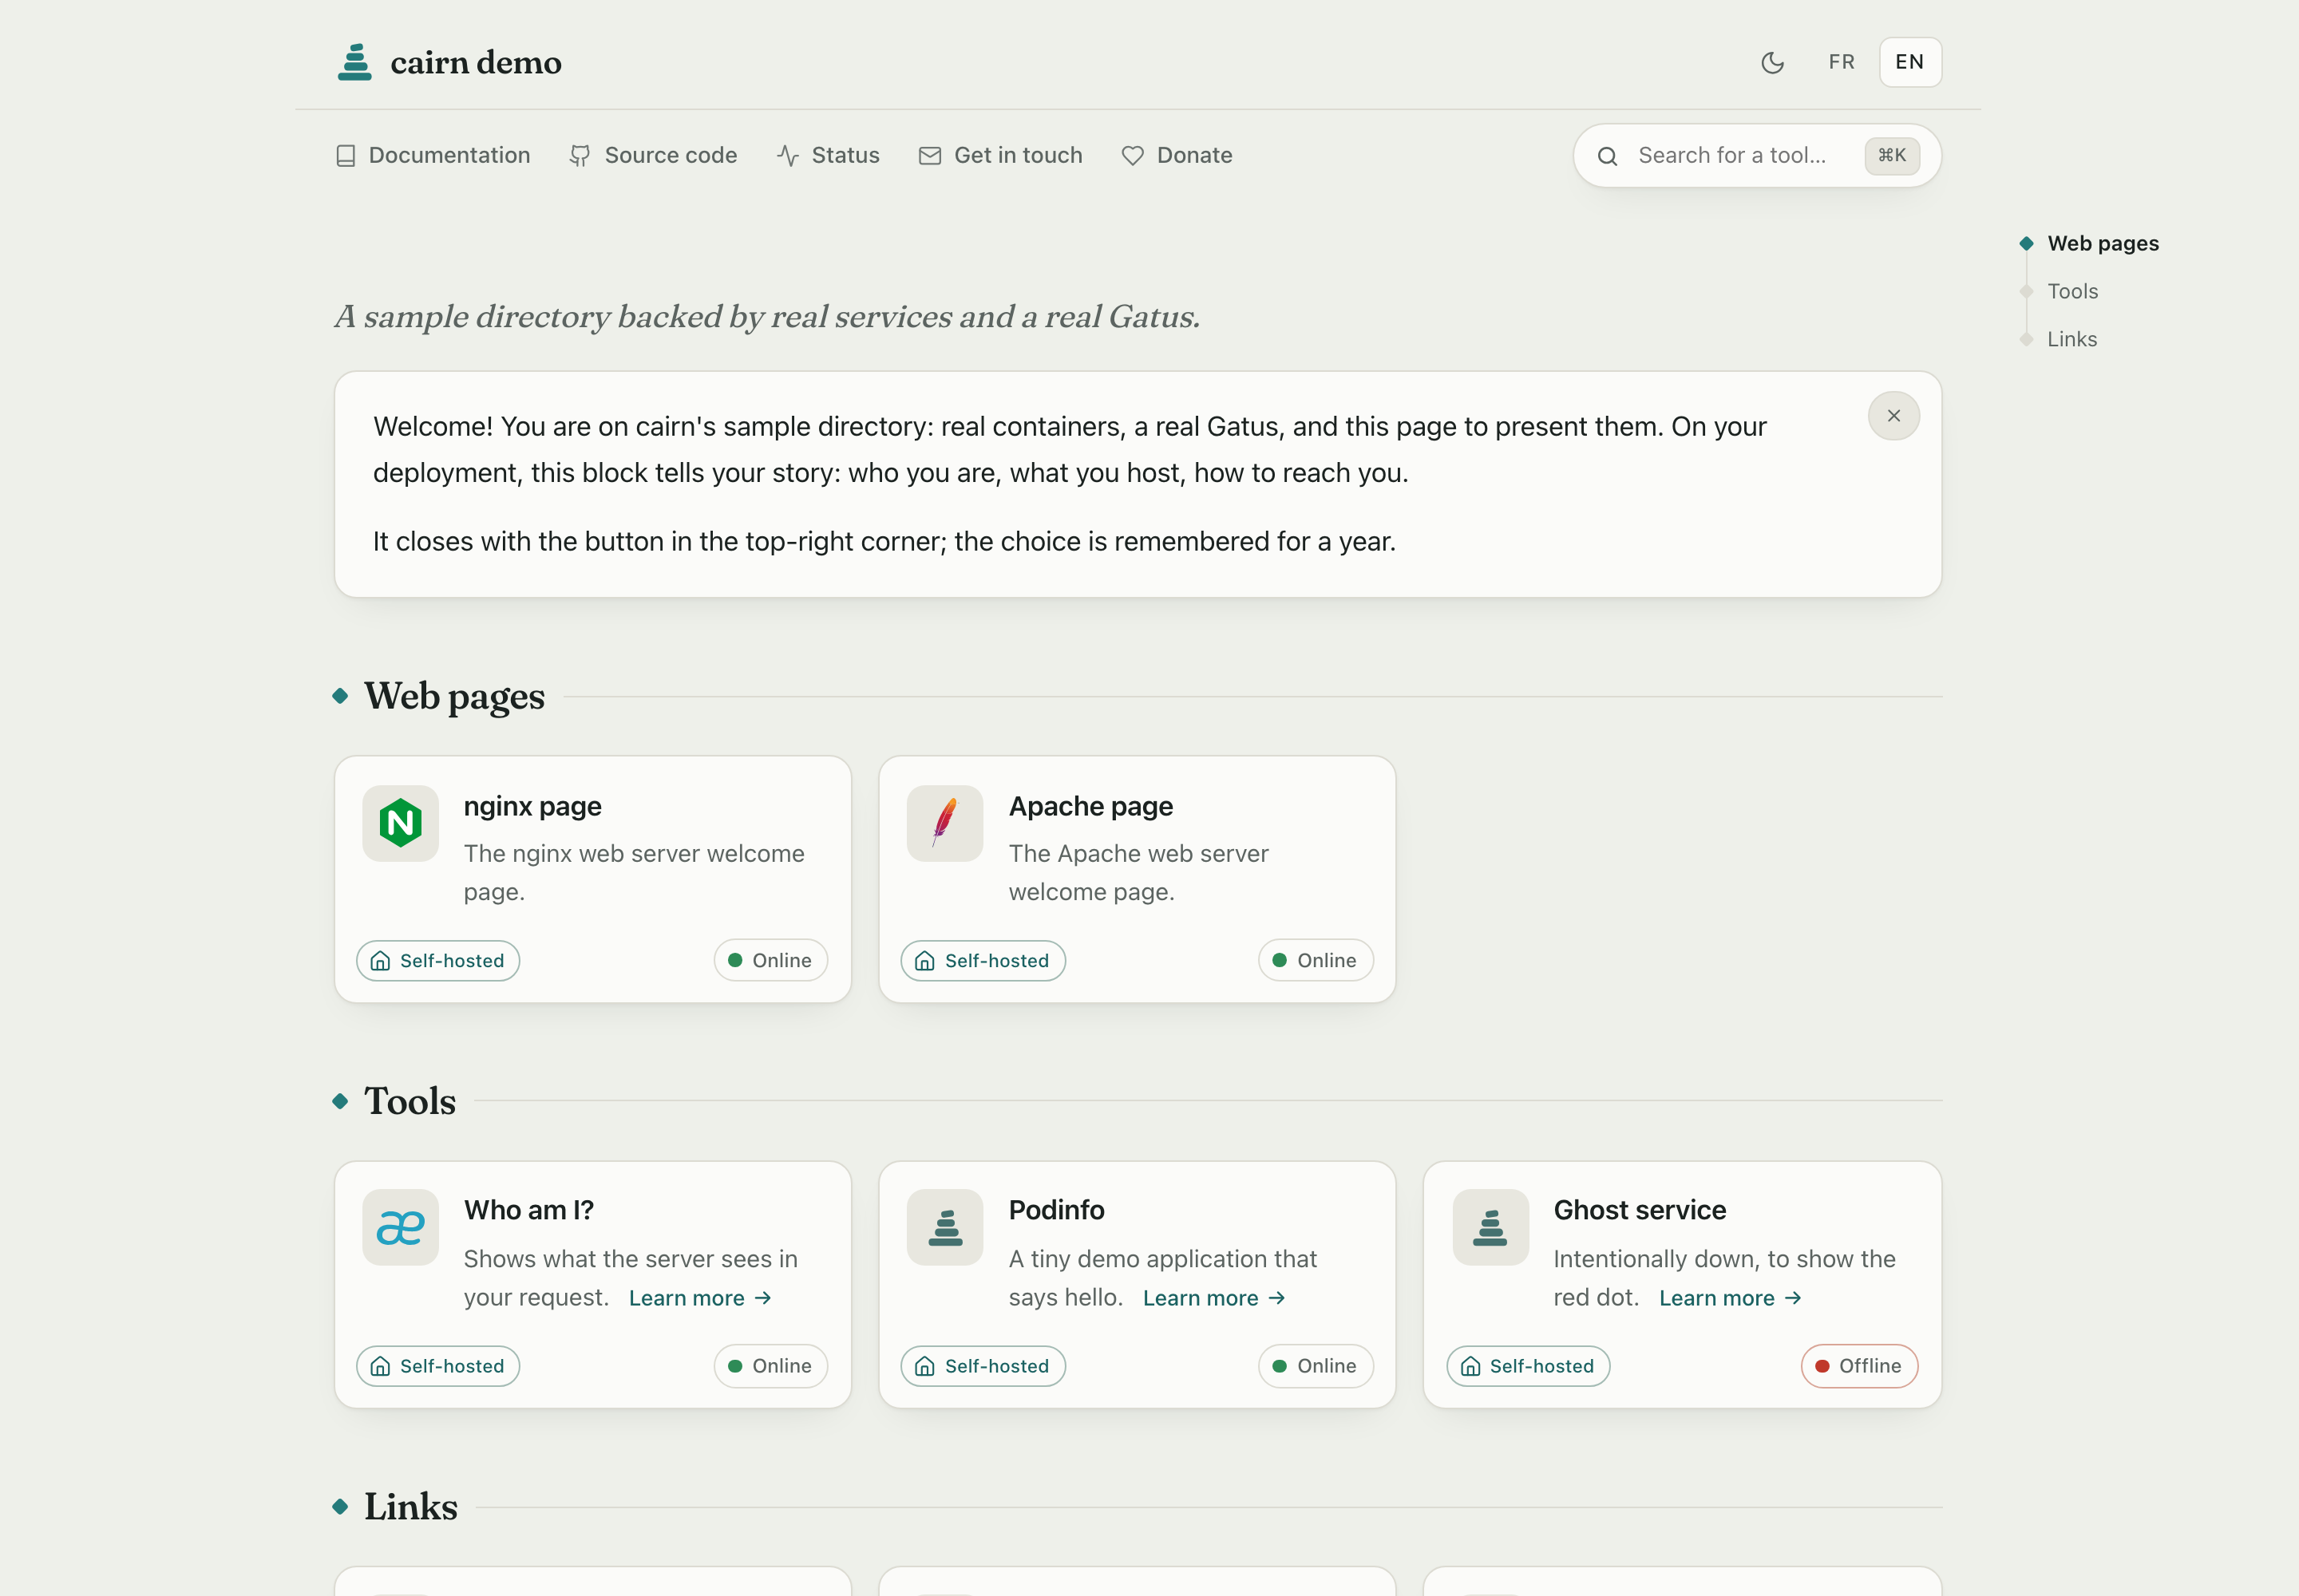Viewport: 2299px width, 1596px height.
Task: Click the Tools section heading
Action: pos(410,1101)
